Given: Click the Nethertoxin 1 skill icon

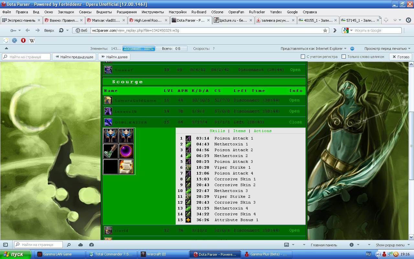Looking at the screenshot, I should point(188,144).
